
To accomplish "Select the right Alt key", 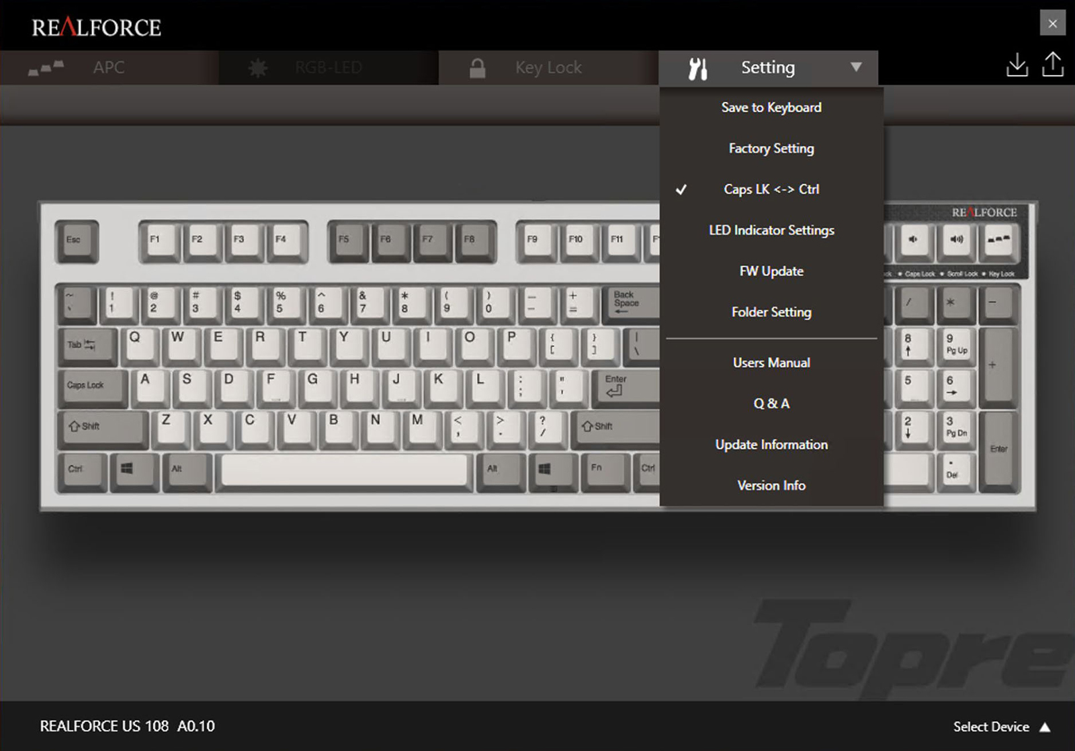I will [x=501, y=472].
